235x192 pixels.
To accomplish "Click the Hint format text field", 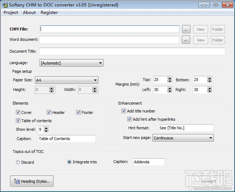I will [x=186, y=128].
